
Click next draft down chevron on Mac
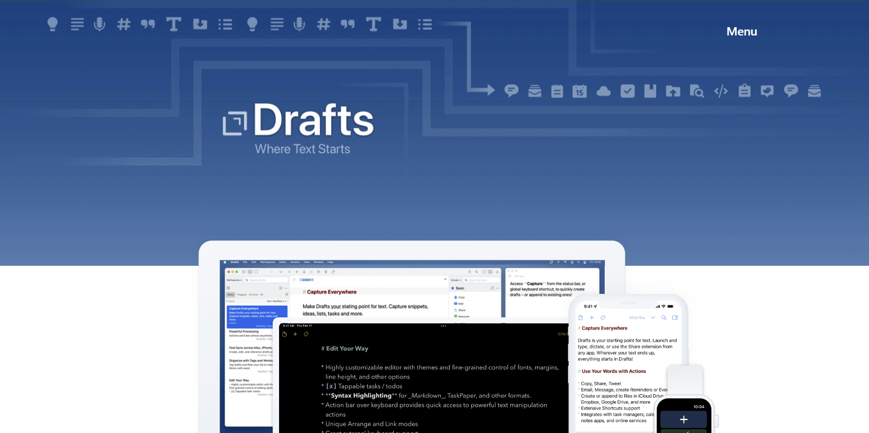(x=281, y=272)
